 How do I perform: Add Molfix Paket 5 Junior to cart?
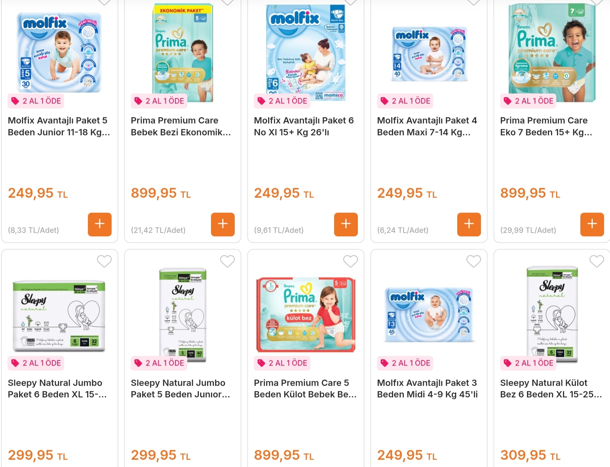[100, 224]
